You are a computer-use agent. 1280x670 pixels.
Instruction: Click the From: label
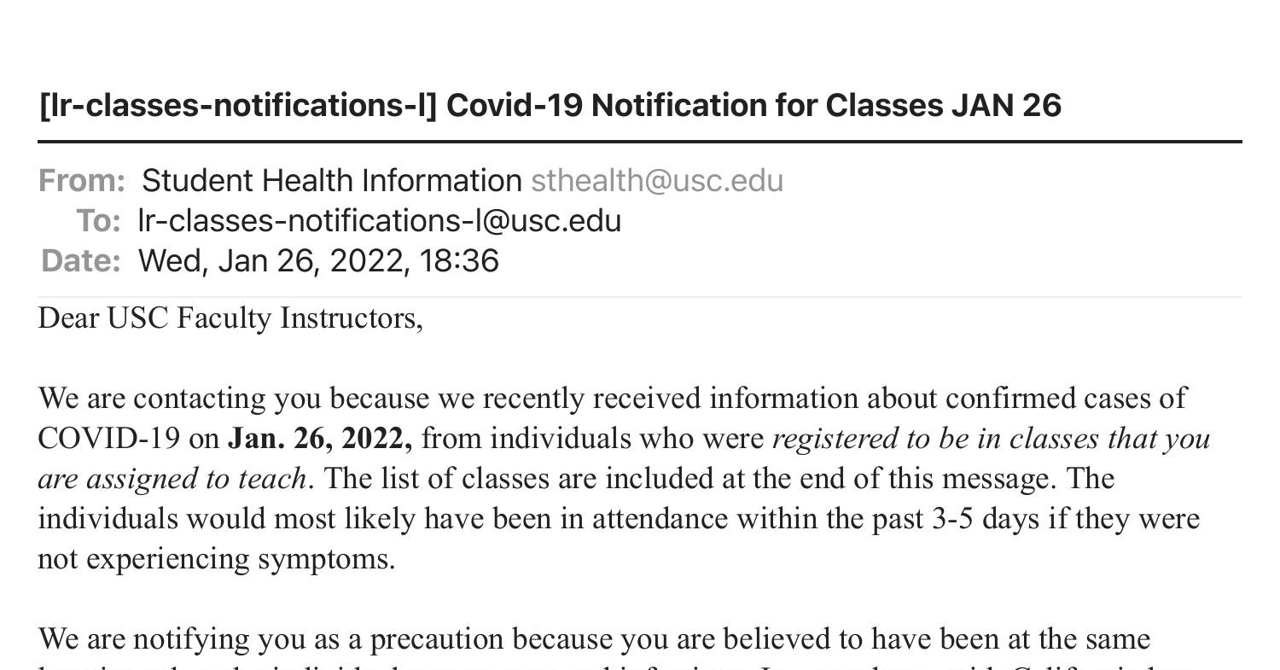click(x=82, y=181)
